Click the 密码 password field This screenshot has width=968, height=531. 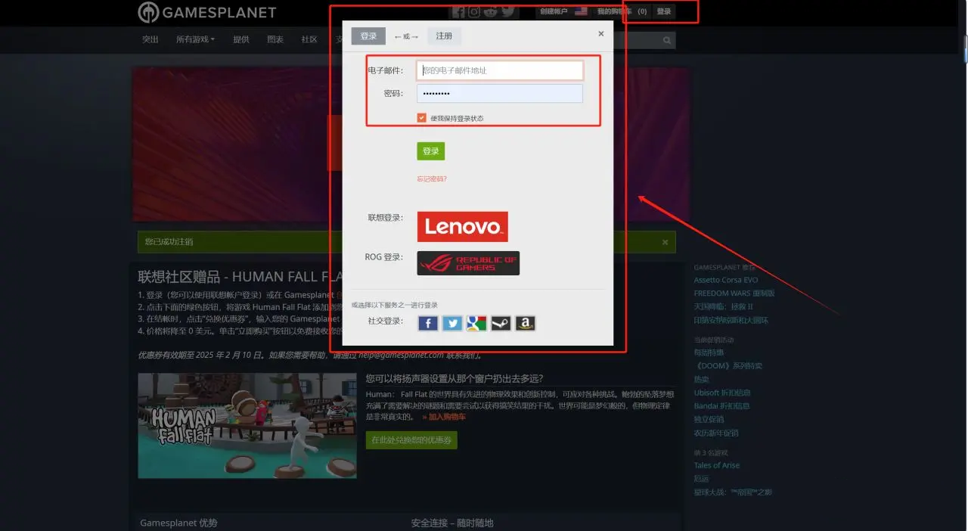[x=500, y=93]
